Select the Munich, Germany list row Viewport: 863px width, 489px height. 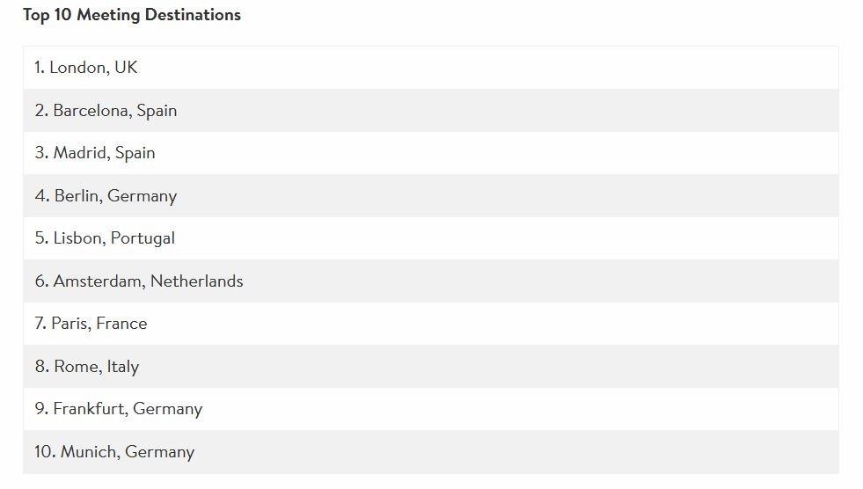coord(431,451)
